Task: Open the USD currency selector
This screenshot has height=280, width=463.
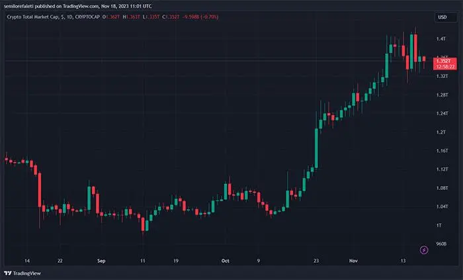Action: (x=446, y=17)
